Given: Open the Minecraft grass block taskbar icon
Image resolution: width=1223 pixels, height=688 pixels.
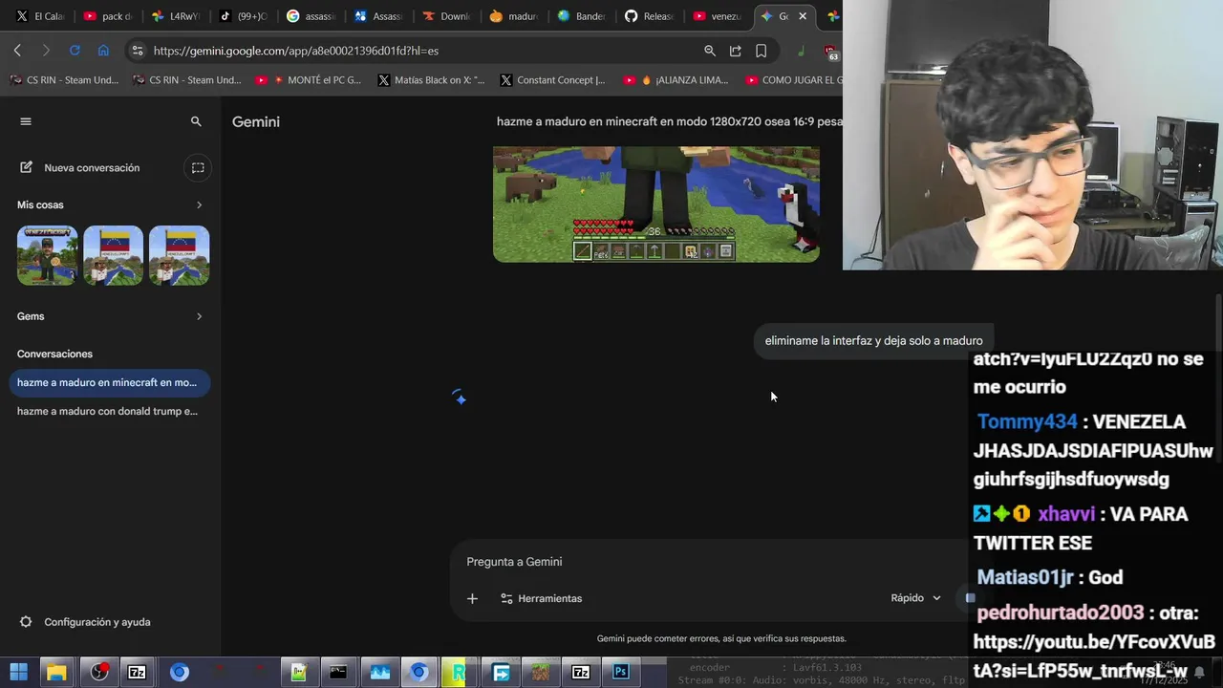Looking at the screenshot, I should click(541, 672).
